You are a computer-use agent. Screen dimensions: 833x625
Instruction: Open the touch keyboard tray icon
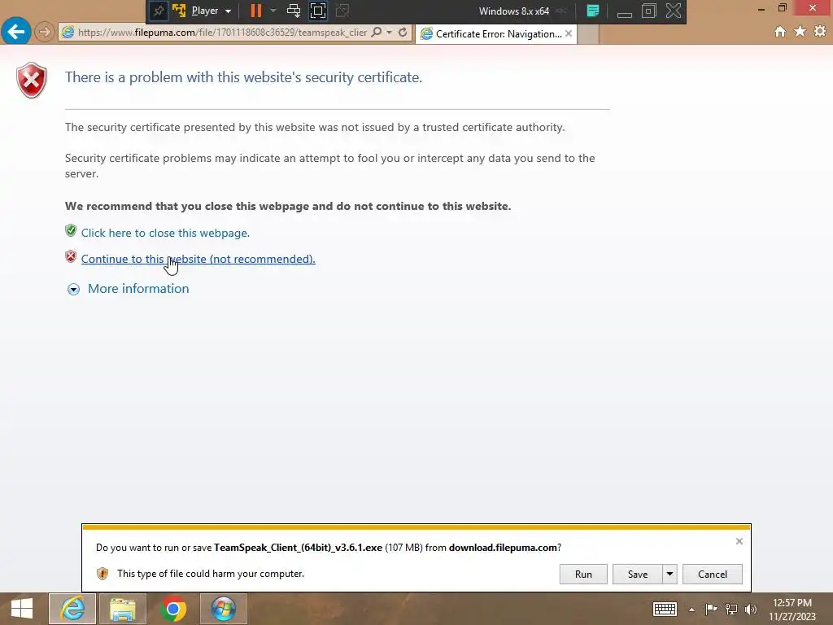point(665,609)
